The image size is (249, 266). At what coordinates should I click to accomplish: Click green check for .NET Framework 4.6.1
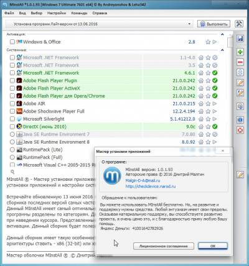click(x=215, y=73)
